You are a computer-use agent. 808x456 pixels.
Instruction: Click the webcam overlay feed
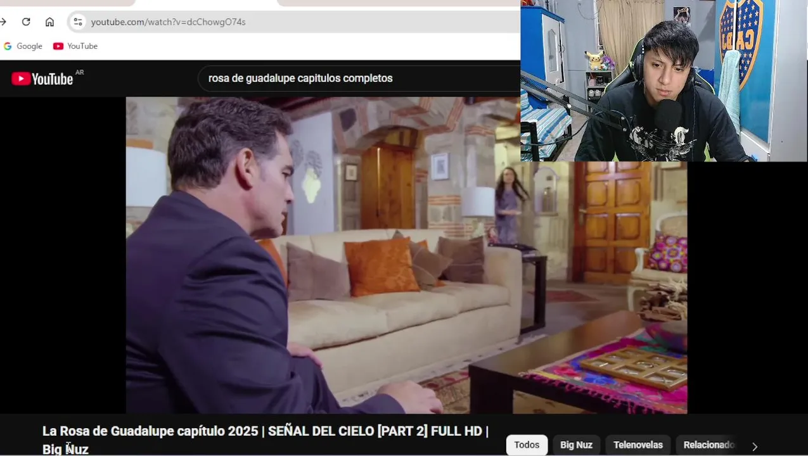(664, 80)
